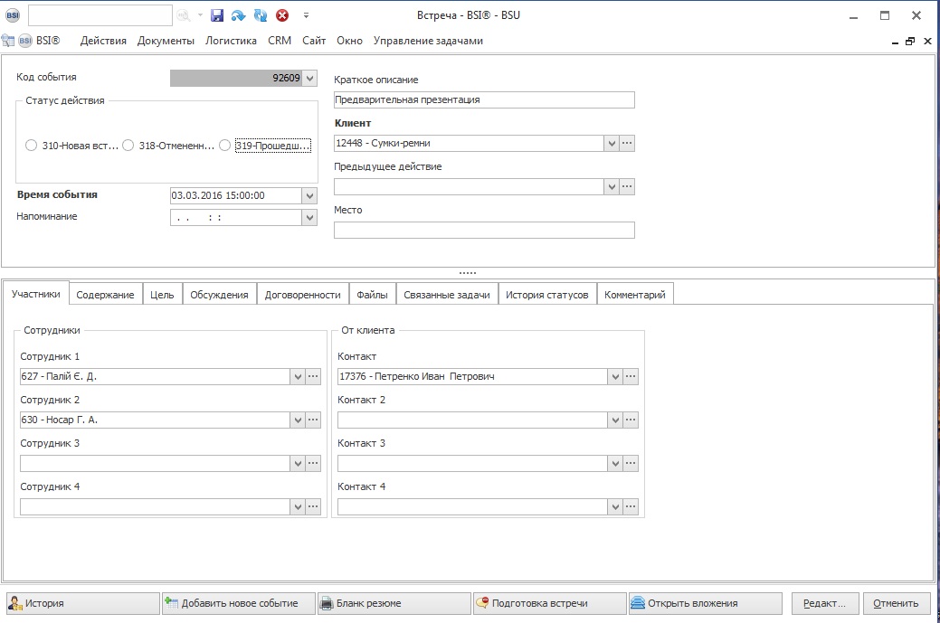Click the red circle cancel icon in toolbar
940x623 pixels.
[x=282, y=15]
